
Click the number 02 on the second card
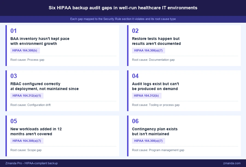click(135, 31)
